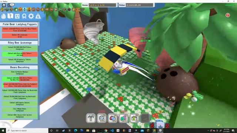This screenshot has width=237, height=133.
Task: Click the dark black circle buff icon
Action: click(x=69, y=10)
